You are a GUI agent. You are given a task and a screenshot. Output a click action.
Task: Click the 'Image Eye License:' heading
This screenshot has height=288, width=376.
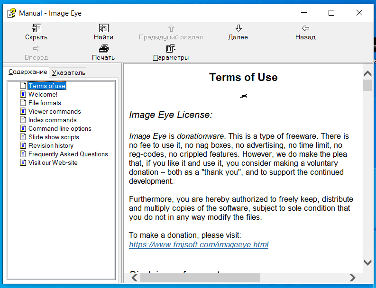pos(171,115)
